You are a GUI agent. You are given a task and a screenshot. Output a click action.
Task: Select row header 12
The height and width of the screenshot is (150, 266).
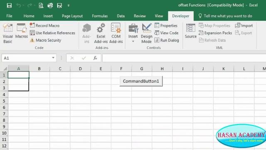tap(4, 146)
